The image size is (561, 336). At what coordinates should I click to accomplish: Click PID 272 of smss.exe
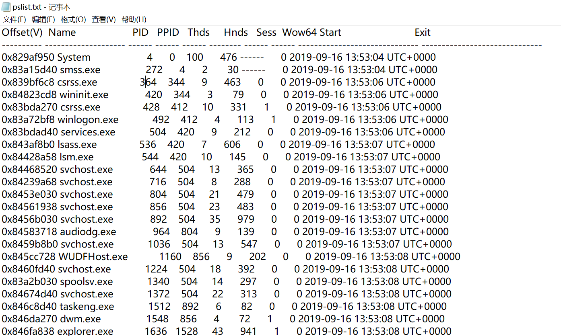[x=154, y=70]
